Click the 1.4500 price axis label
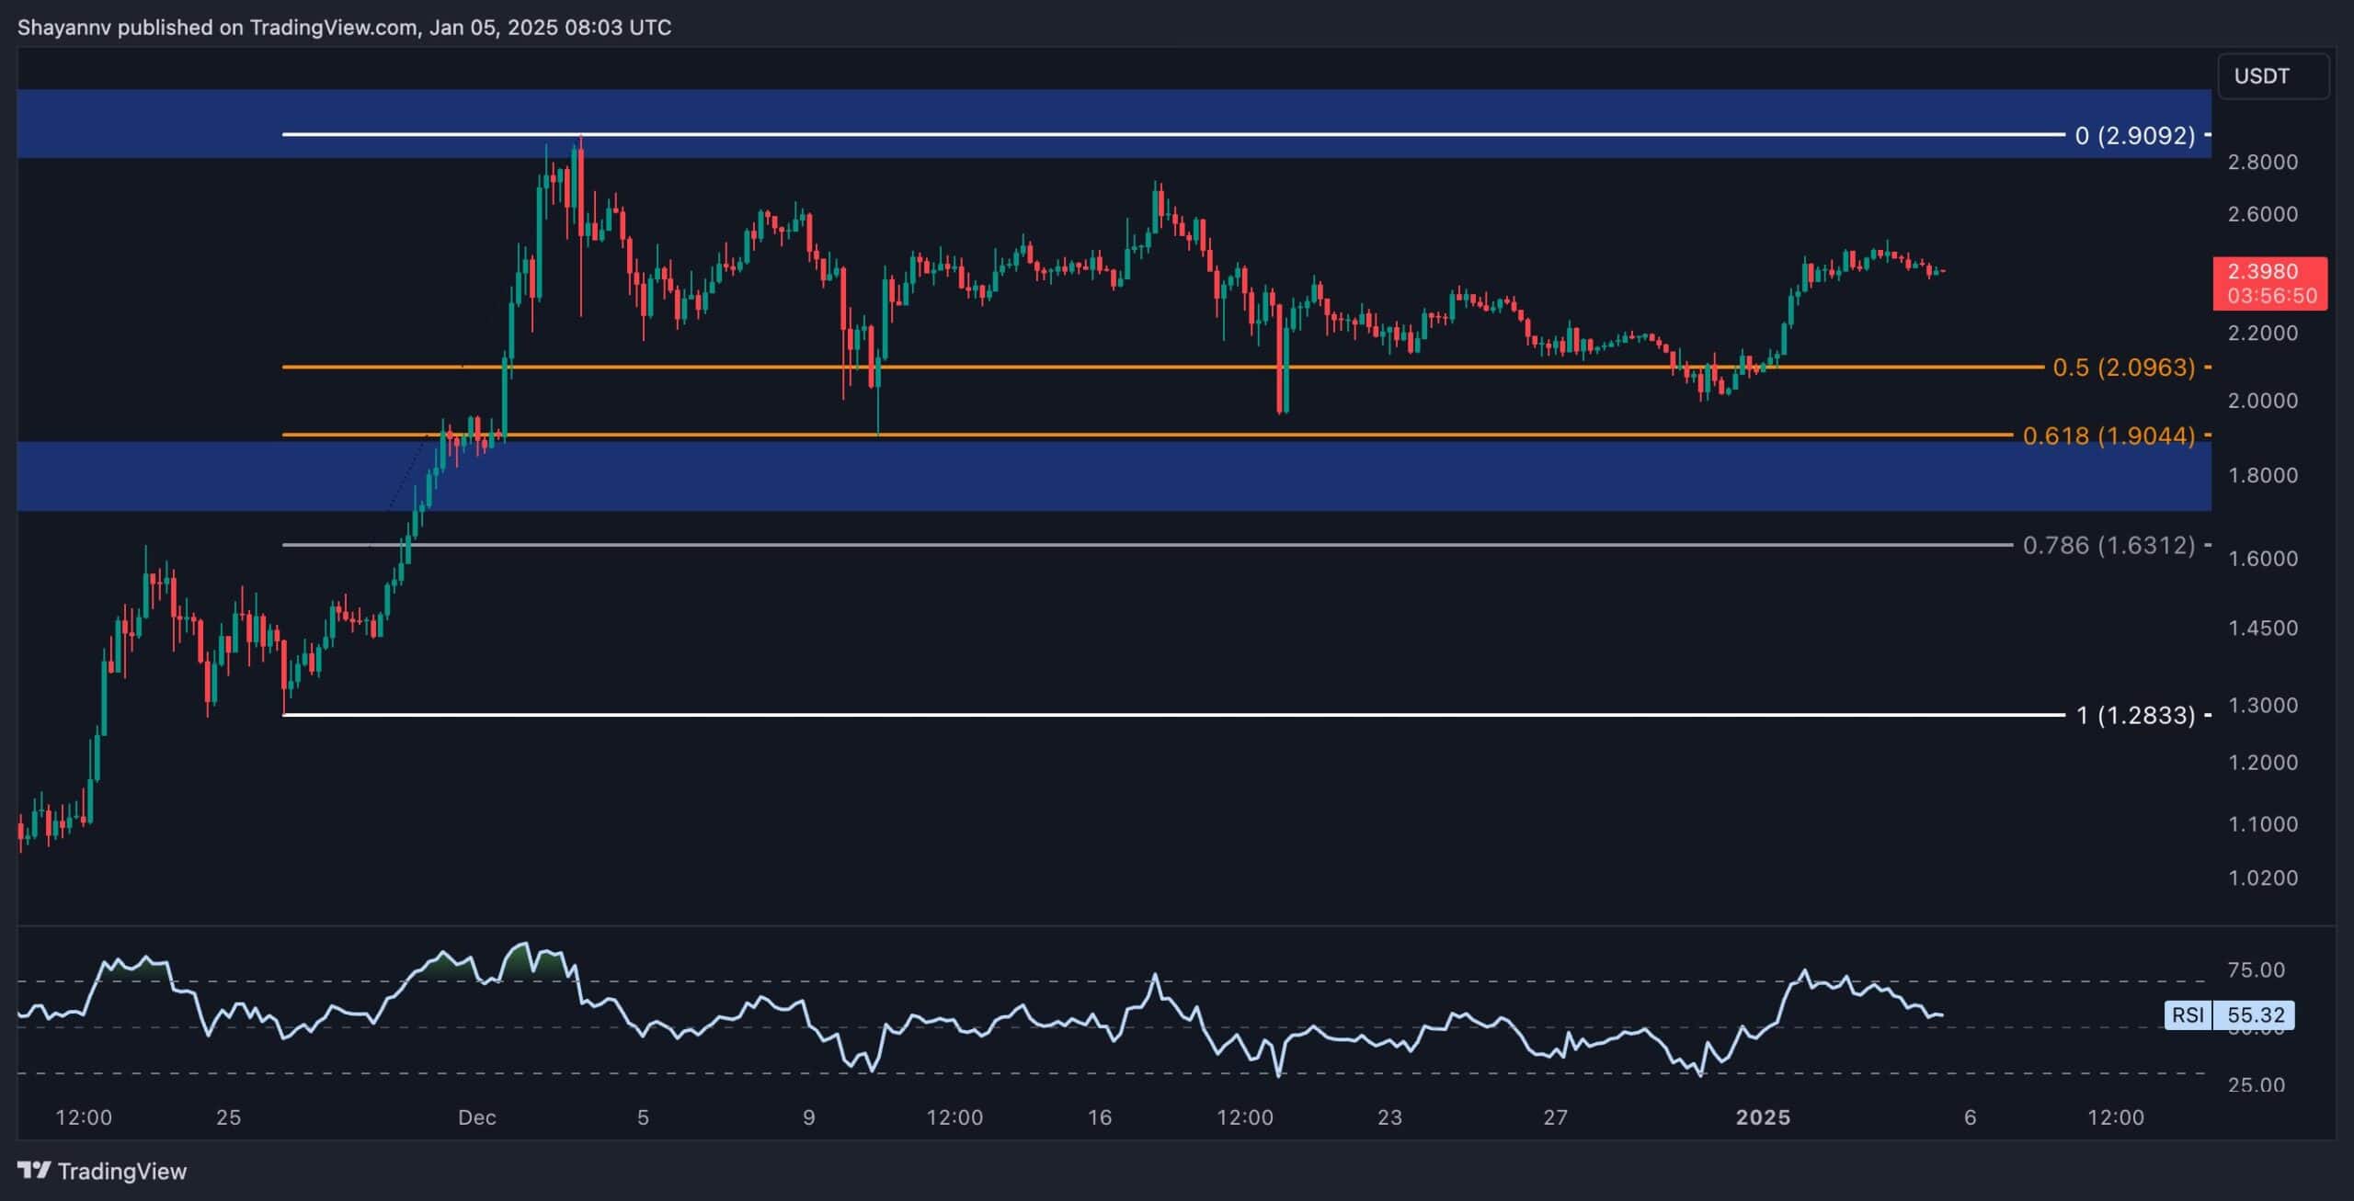 point(2263,629)
